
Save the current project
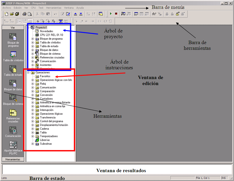(17, 14)
